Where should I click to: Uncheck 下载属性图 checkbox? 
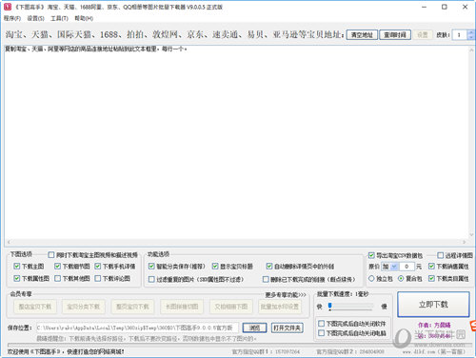tap(17, 278)
